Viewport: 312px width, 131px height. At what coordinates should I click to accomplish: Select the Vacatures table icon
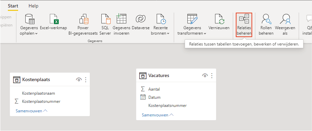143,76
